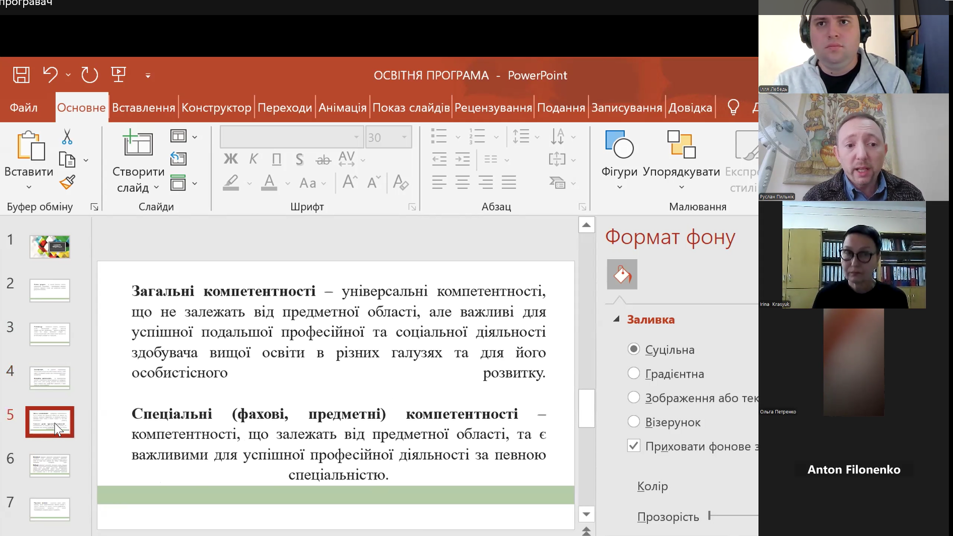Open the font size 30 dropdown
The height and width of the screenshot is (536, 953).
click(404, 137)
